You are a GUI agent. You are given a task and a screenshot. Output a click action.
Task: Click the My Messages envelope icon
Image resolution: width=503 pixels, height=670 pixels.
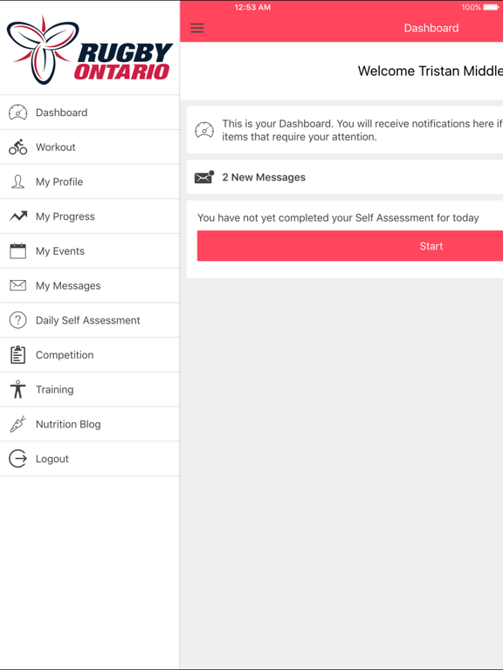point(18,285)
